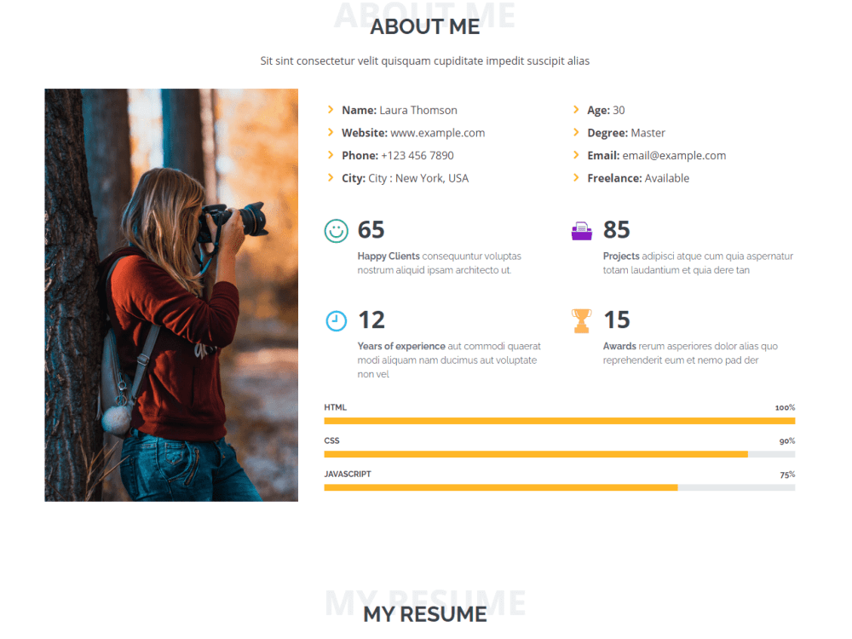Click the HTML skill progress bar
Screen dimensions: 852x639
click(x=560, y=421)
